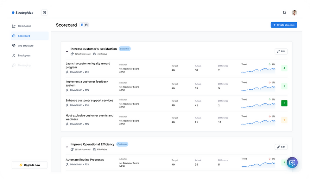Collapse the Increase customer's satisfaction objective
Image resolution: width=310 pixels, height=179 pixels.
point(67,51)
